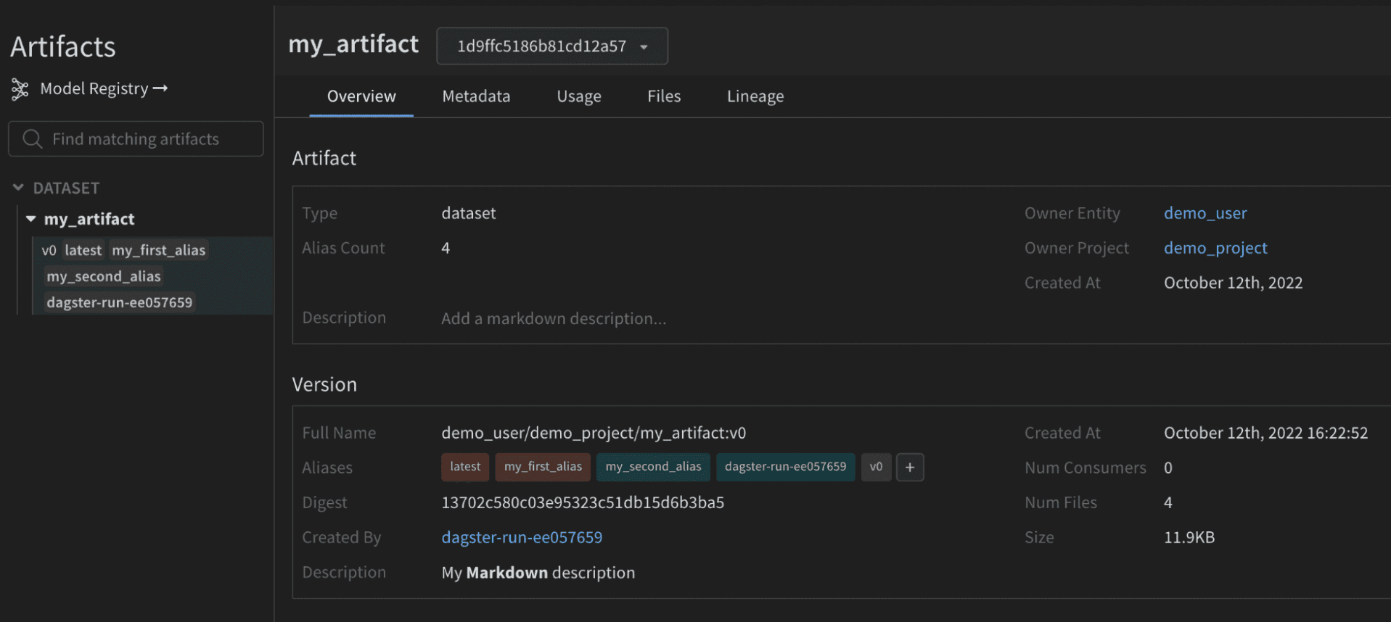Open the version hash dropdown
Viewport: 1391px width, 622px height.
[552, 46]
